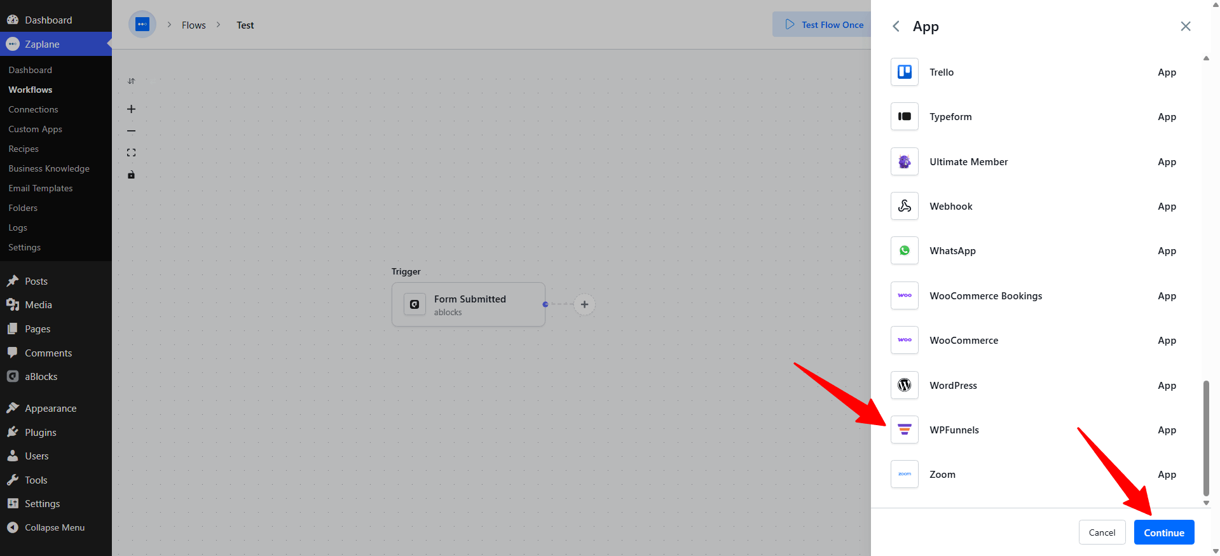Add a step after Form Submitted

[584, 304]
